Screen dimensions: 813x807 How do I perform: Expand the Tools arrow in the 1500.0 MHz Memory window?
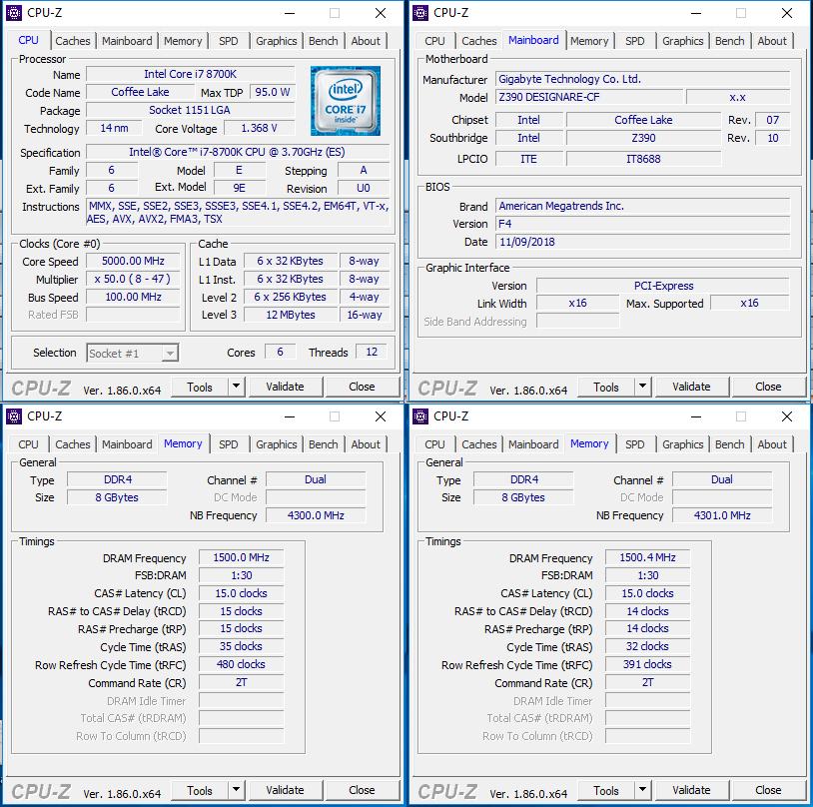(236, 790)
